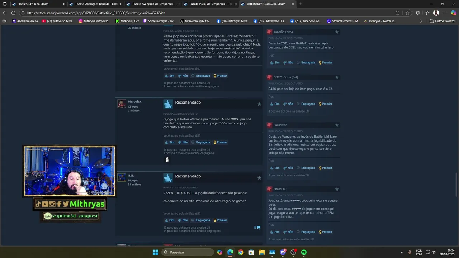
Task: Open the favorites list icon in toolbar
Action: tap(427, 13)
